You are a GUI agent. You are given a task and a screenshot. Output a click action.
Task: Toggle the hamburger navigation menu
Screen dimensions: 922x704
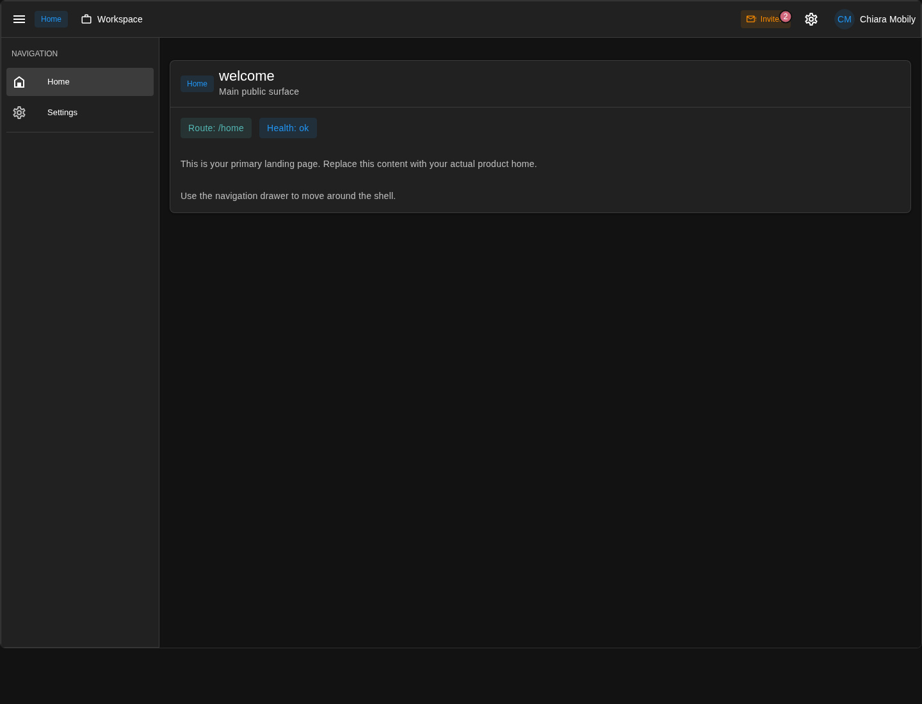pyautogui.click(x=19, y=19)
